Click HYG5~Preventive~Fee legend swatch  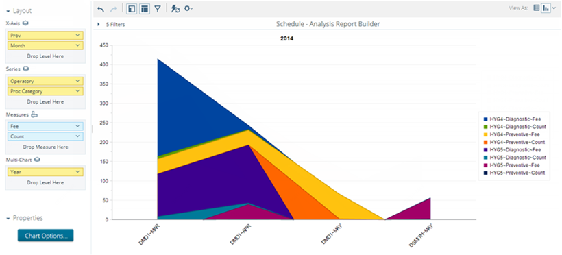click(485, 165)
